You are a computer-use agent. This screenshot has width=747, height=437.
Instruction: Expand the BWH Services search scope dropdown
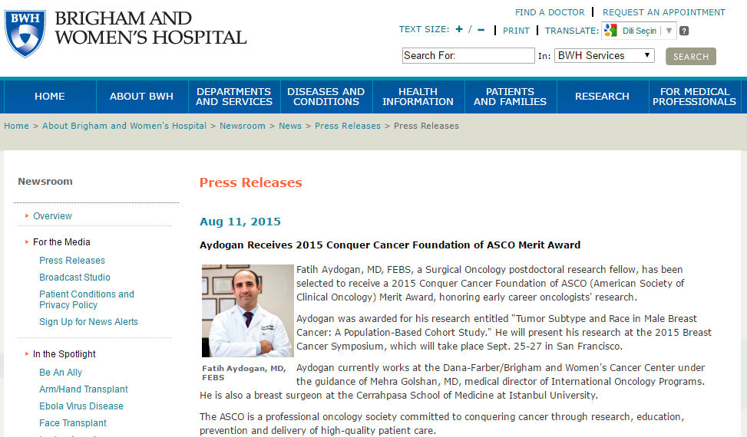pos(605,55)
